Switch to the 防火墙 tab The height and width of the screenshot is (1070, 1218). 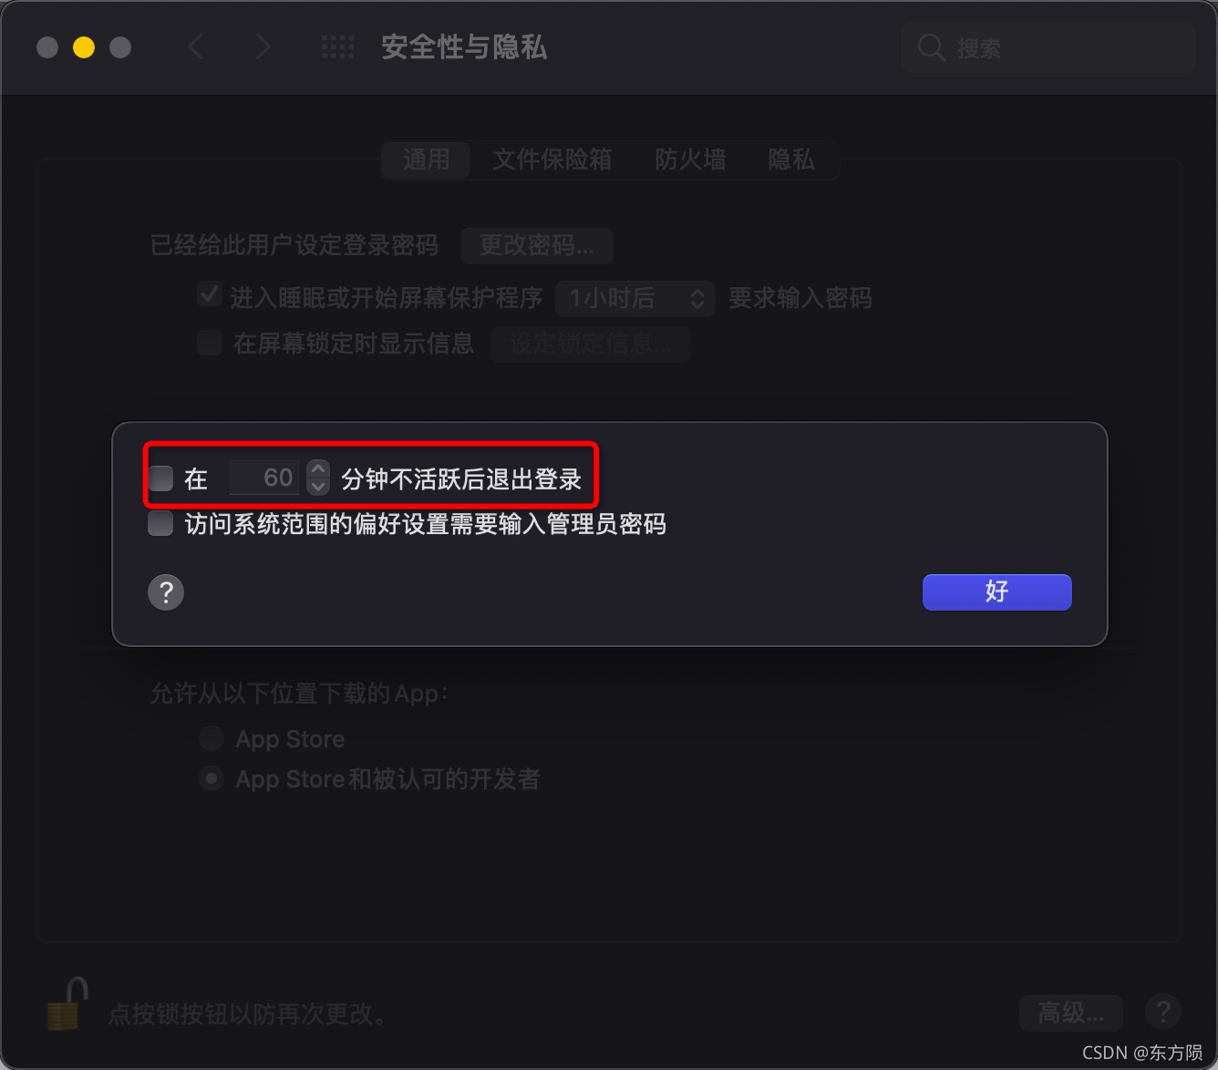(x=690, y=160)
